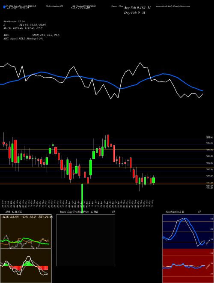
Task: Click the 24 Feb date label on axis
Action: point(3,203)
